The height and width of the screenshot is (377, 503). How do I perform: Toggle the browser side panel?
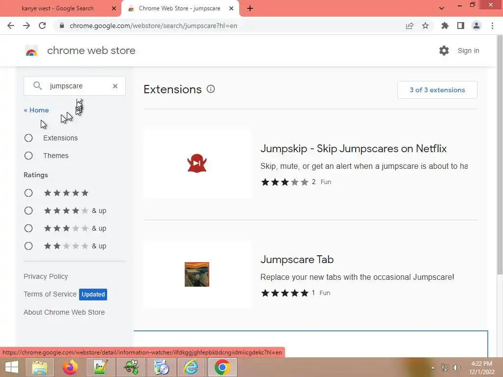coord(461,26)
